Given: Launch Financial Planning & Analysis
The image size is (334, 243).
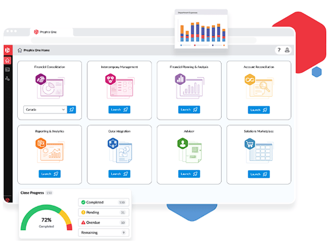Looking at the screenshot, I should [189, 110].
